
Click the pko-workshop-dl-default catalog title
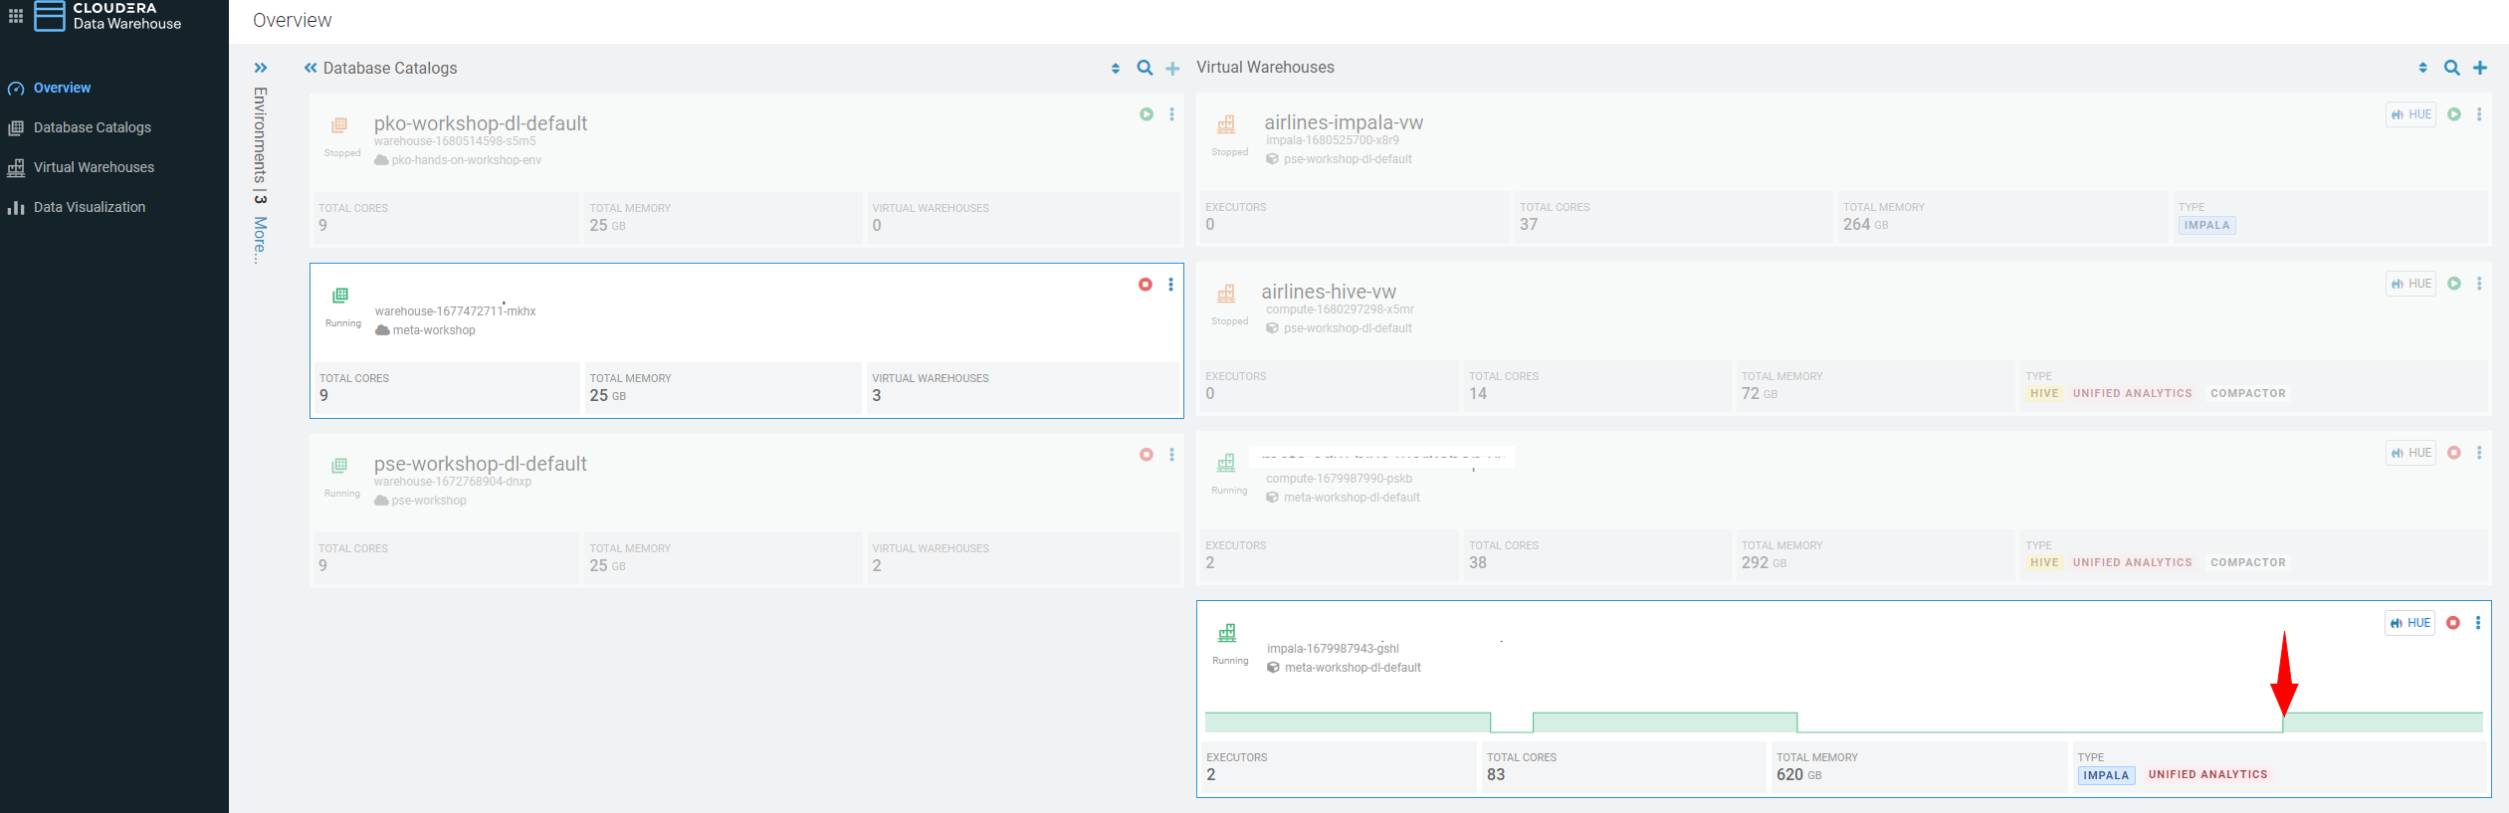pos(481,123)
